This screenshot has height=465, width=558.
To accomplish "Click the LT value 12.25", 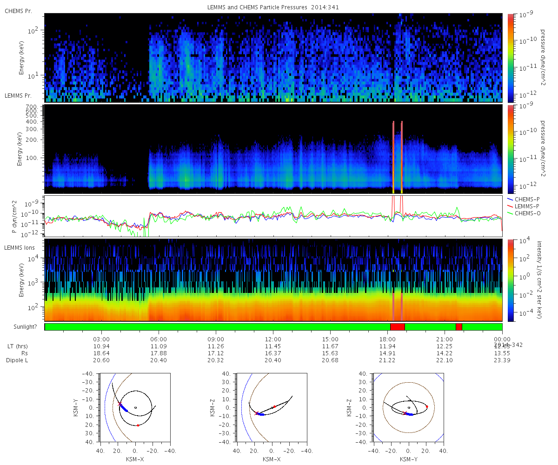I will tap(445, 346).
